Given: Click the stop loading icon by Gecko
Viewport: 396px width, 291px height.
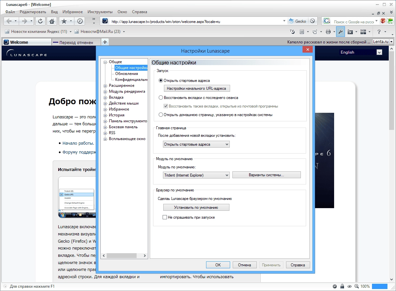Looking at the screenshot, I should tap(313, 21).
